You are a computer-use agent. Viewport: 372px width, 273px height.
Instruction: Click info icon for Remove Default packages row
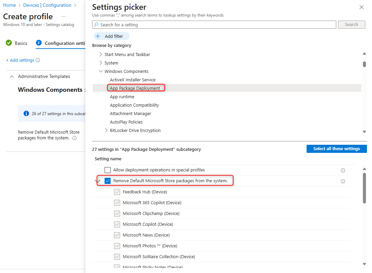[343, 181]
